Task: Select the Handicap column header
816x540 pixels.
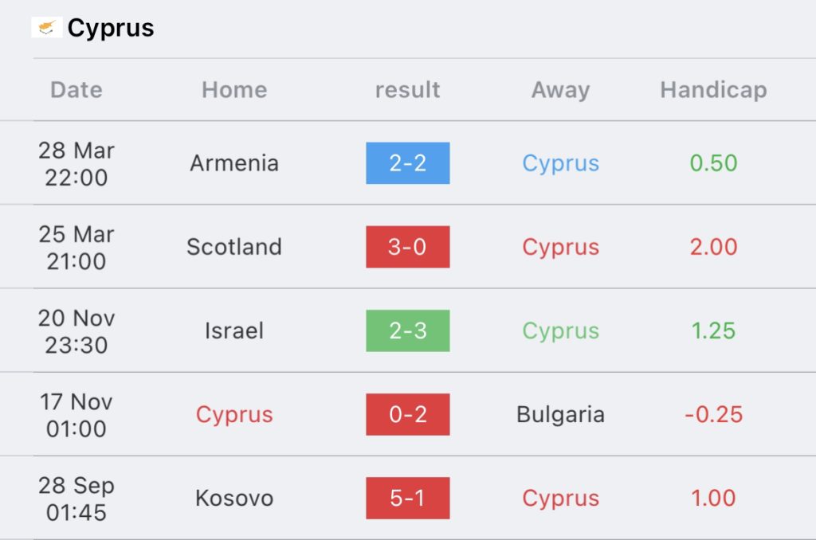Action: pyautogui.click(x=713, y=89)
